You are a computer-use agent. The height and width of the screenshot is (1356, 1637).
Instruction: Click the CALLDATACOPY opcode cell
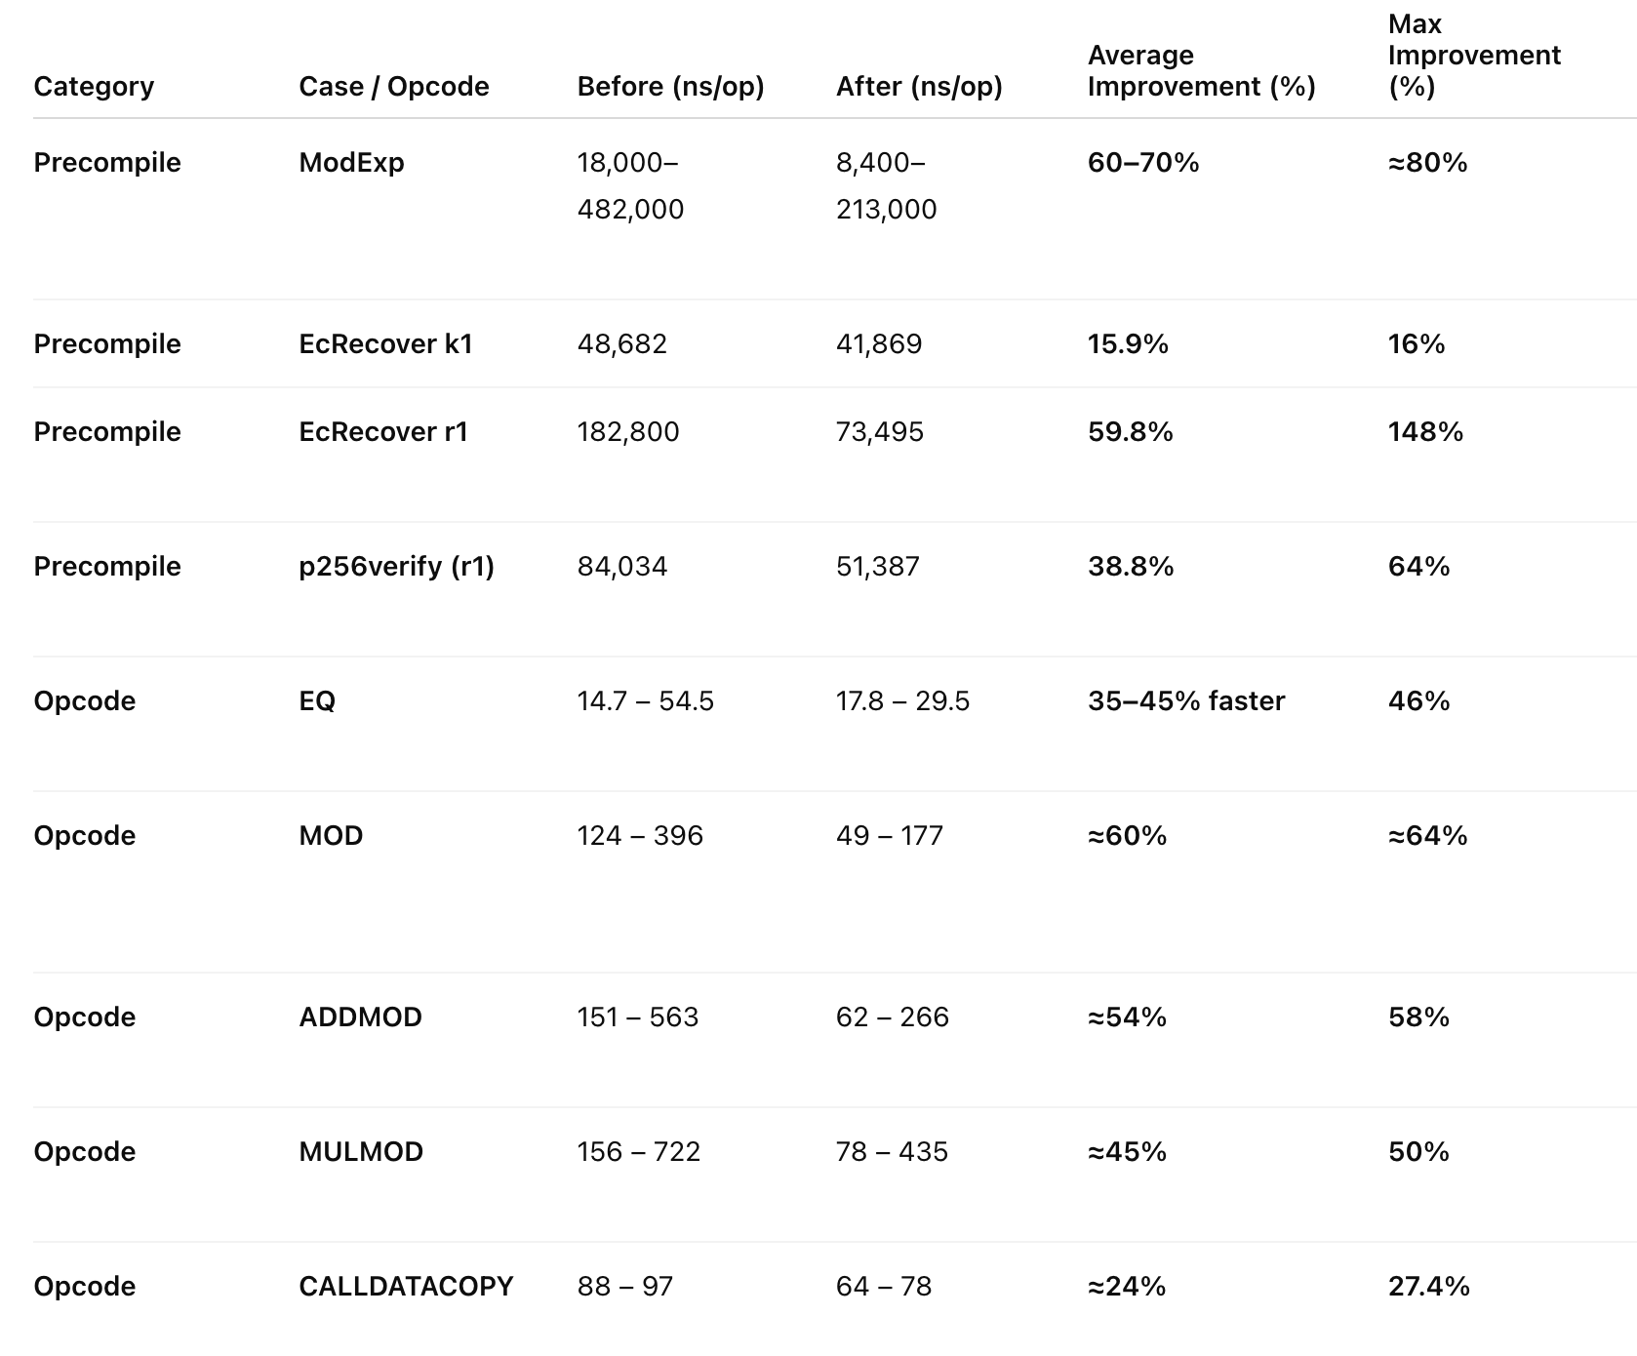pyautogui.click(x=406, y=1287)
